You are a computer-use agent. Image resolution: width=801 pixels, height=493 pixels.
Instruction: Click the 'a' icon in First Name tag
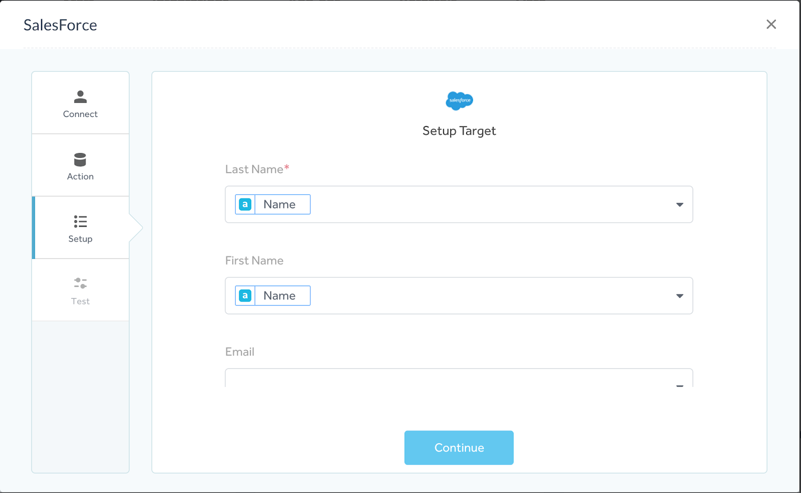coord(245,295)
